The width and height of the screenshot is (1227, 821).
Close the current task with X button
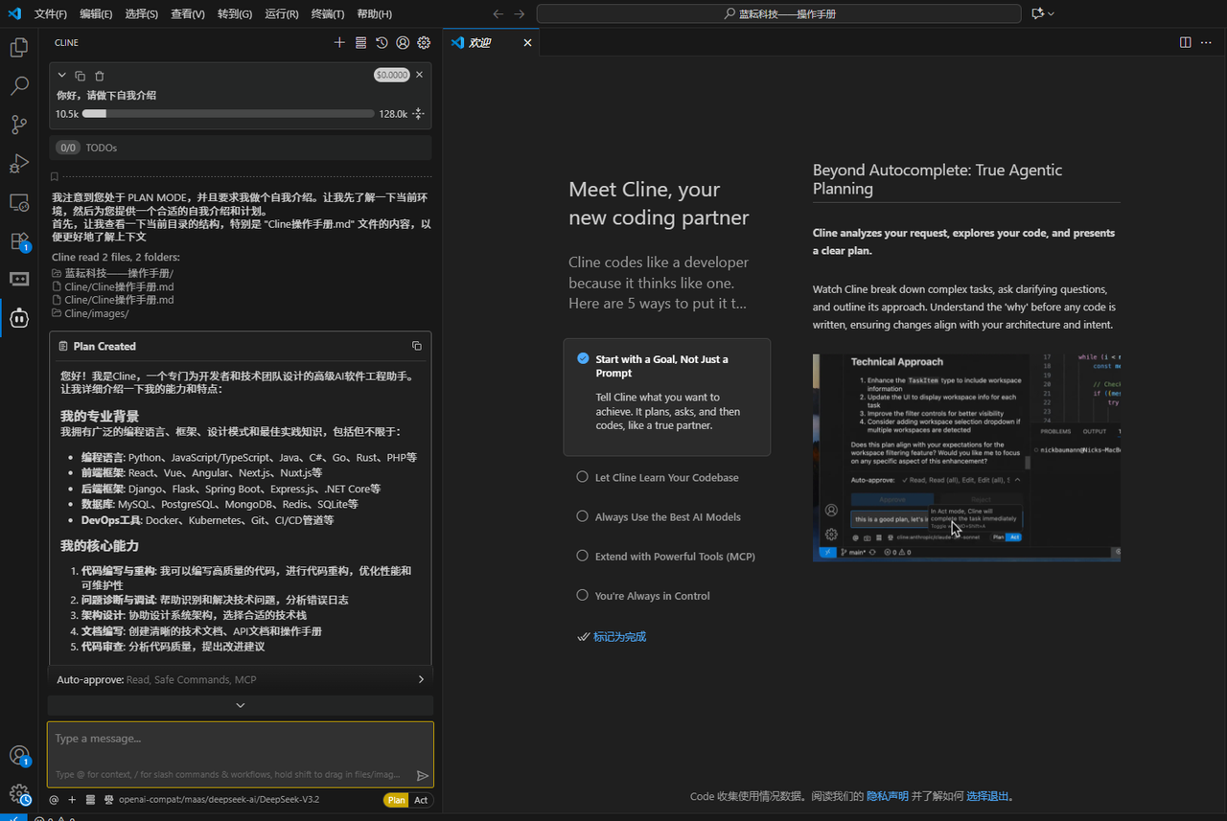coord(419,74)
